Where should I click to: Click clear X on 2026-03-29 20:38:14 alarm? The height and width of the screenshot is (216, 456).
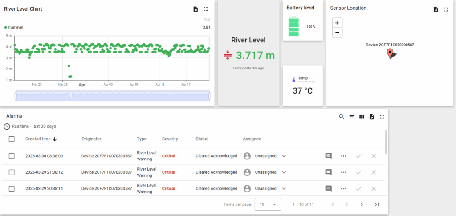[374, 189]
